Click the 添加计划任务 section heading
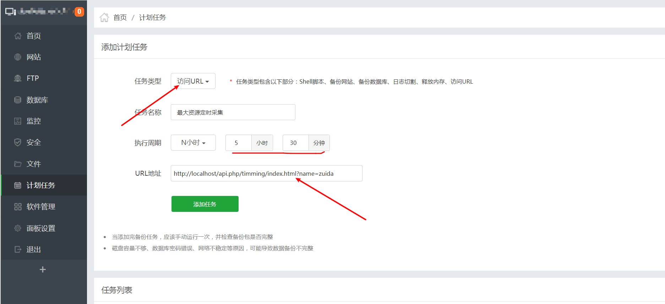This screenshot has width=665, height=304. pyautogui.click(x=124, y=47)
